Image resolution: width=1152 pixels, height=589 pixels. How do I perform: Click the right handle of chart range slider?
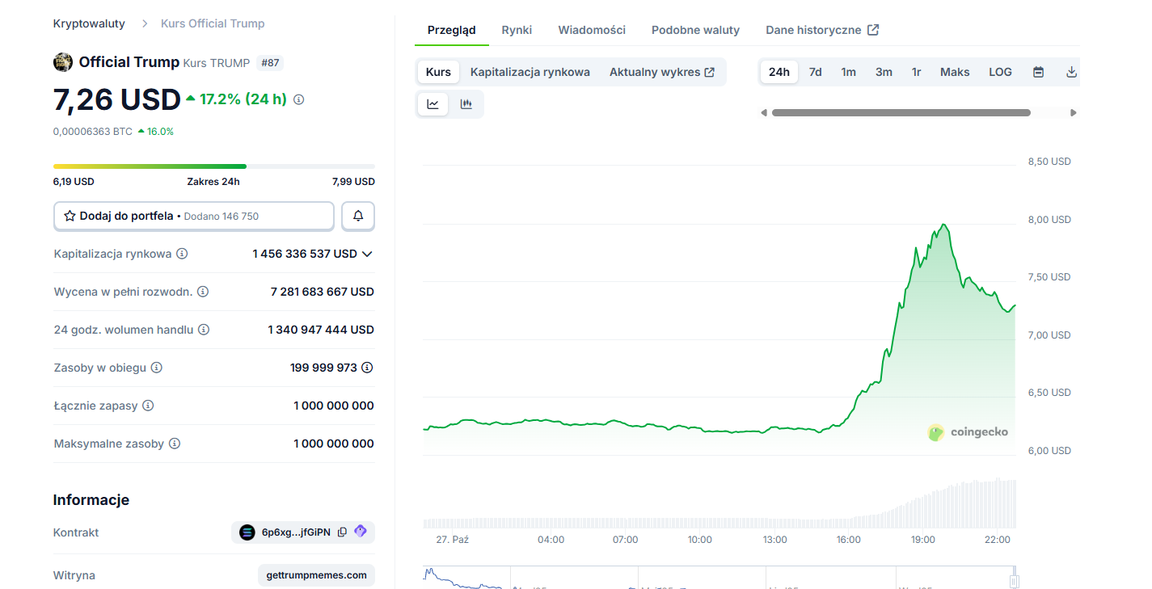pos(1014,581)
